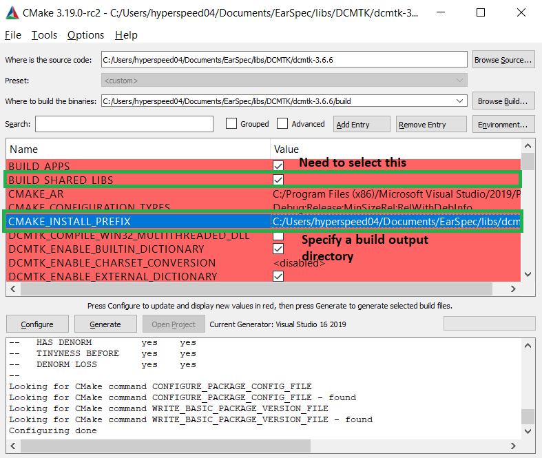Maximize the CMake window
This screenshot has height=458, width=542.
coord(481,13)
